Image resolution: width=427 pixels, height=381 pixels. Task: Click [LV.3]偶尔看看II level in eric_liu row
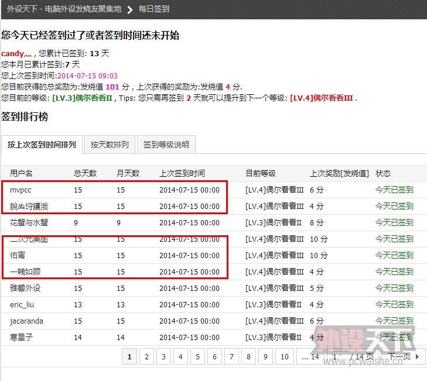point(274,304)
